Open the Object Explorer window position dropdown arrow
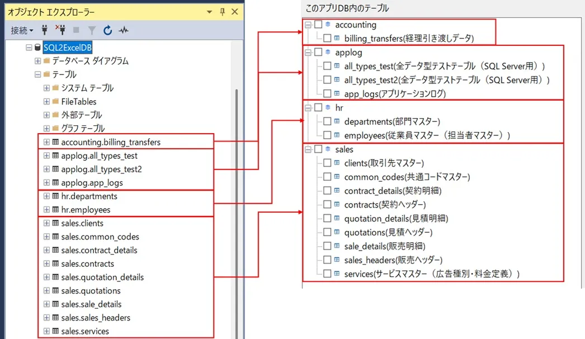The height and width of the screenshot is (339, 585). (209, 12)
